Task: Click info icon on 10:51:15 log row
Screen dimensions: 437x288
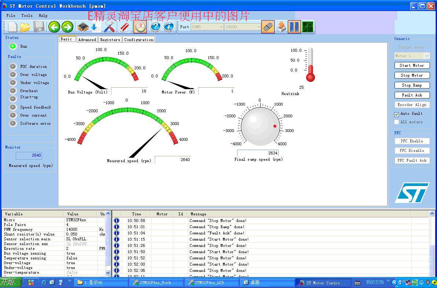Action: pyautogui.click(x=117, y=239)
